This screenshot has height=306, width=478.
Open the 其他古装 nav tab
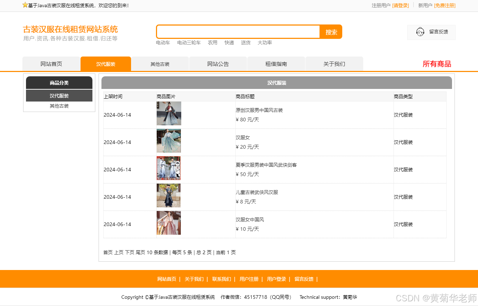(160, 64)
